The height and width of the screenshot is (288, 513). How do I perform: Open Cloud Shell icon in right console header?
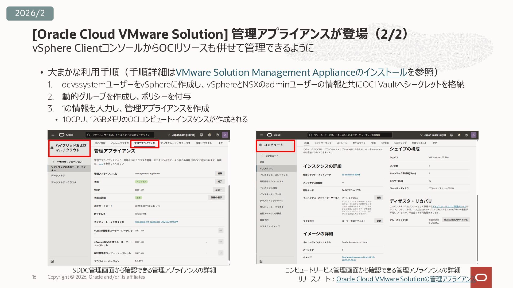tap(452, 135)
